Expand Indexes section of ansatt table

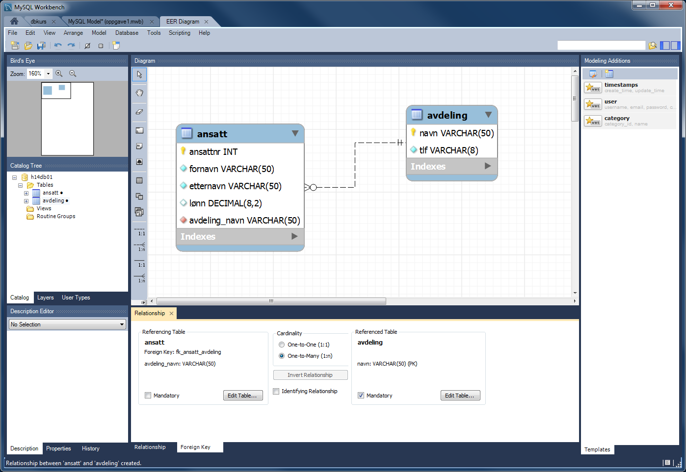pos(294,236)
